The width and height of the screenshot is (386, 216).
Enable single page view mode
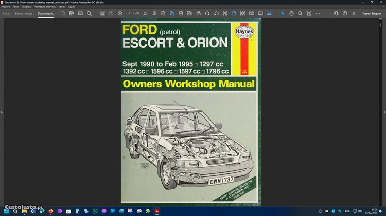click(233, 13)
